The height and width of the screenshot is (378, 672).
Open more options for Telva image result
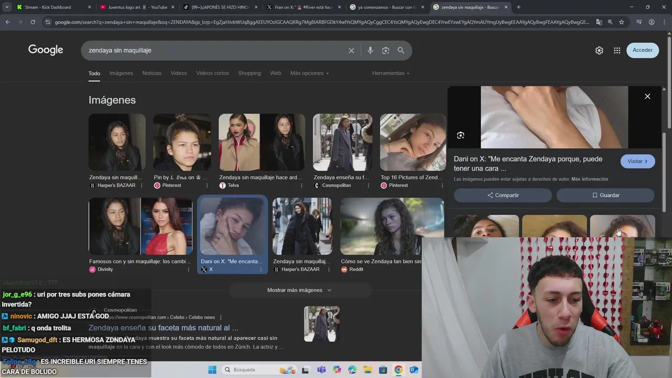point(301,185)
